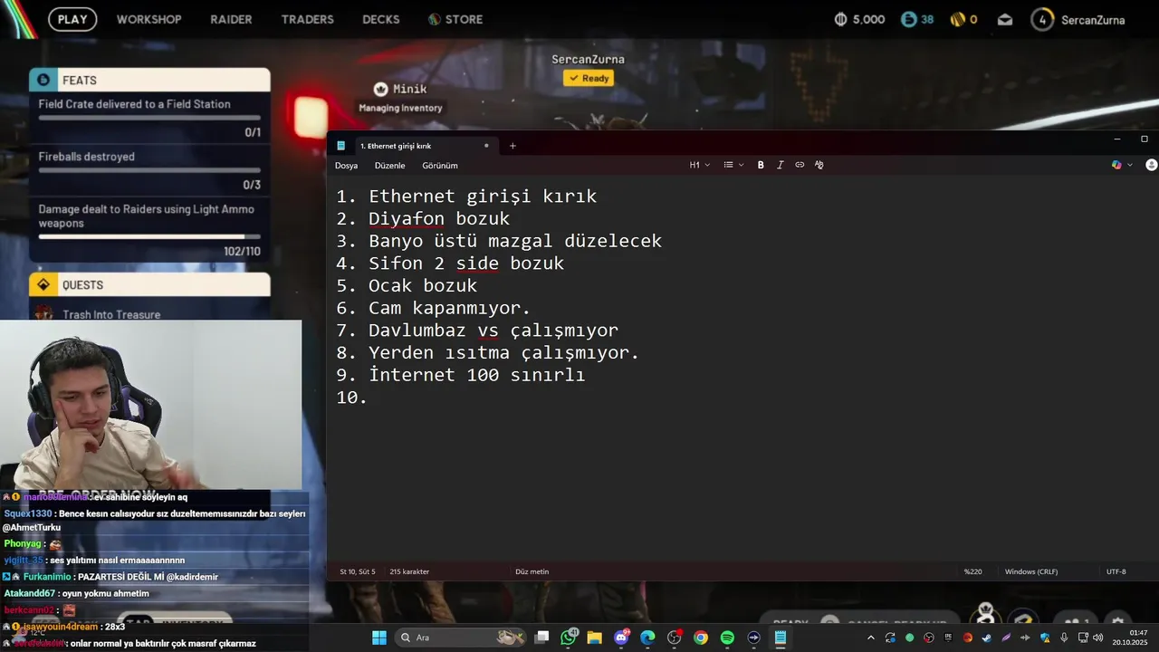Open the list style dropdown
Image resolution: width=1159 pixels, height=652 pixels.
point(733,165)
